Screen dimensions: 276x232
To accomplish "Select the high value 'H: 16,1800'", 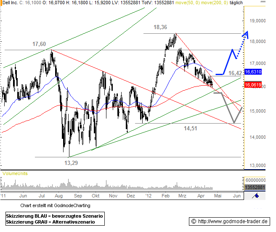I will [x=77, y=3].
